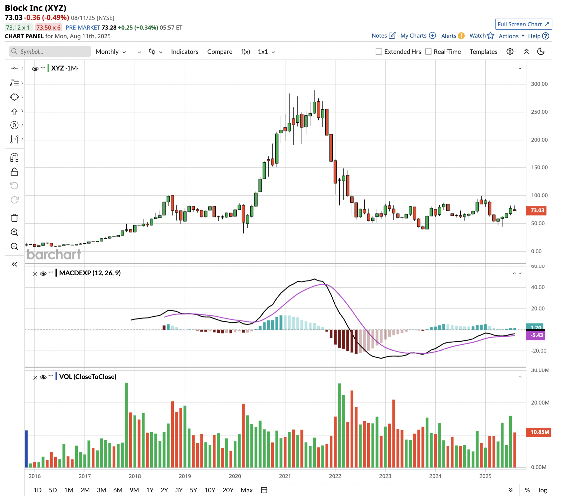Enable the Real-Time checkbox
This screenshot has height=496, width=563.
point(428,52)
